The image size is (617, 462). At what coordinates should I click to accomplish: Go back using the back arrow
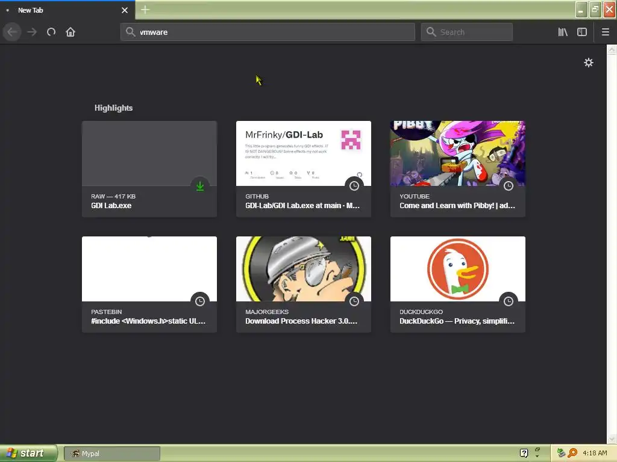coord(12,32)
